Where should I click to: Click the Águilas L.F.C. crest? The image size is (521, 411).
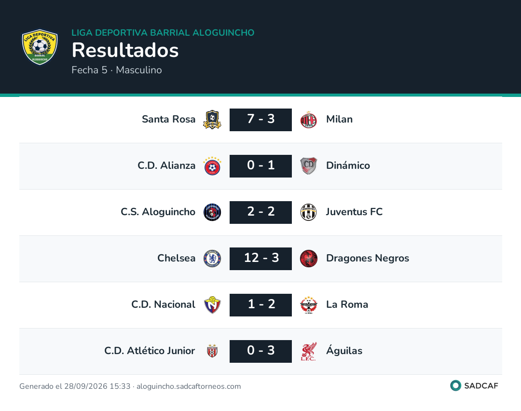308,351
